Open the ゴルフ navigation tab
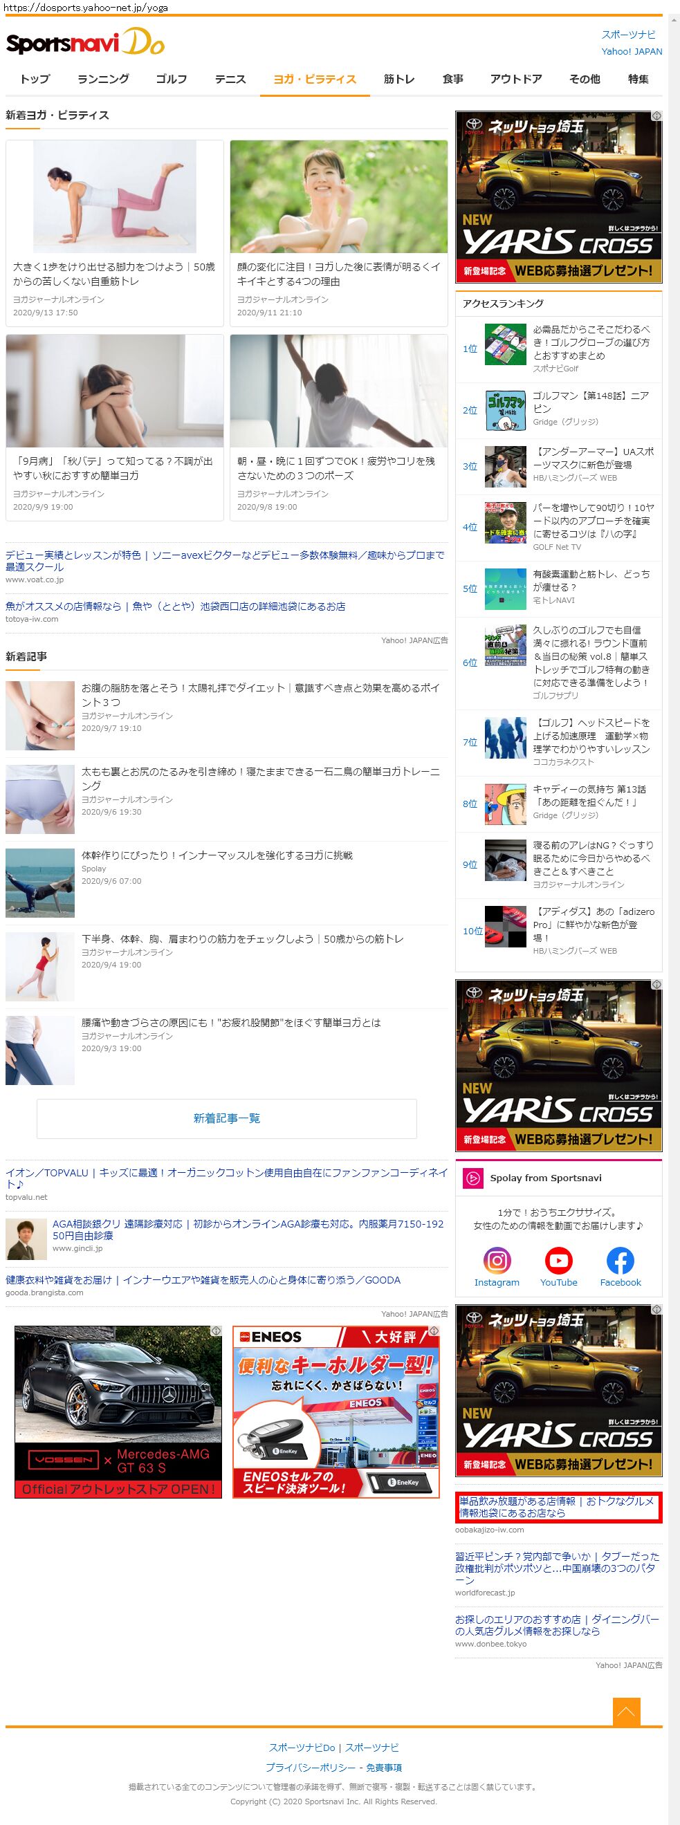This screenshot has width=680, height=1825. 172,79
